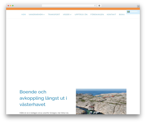Click the browser address bar
This screenshot has height=123, width=146.
click(x=69, y=6)
